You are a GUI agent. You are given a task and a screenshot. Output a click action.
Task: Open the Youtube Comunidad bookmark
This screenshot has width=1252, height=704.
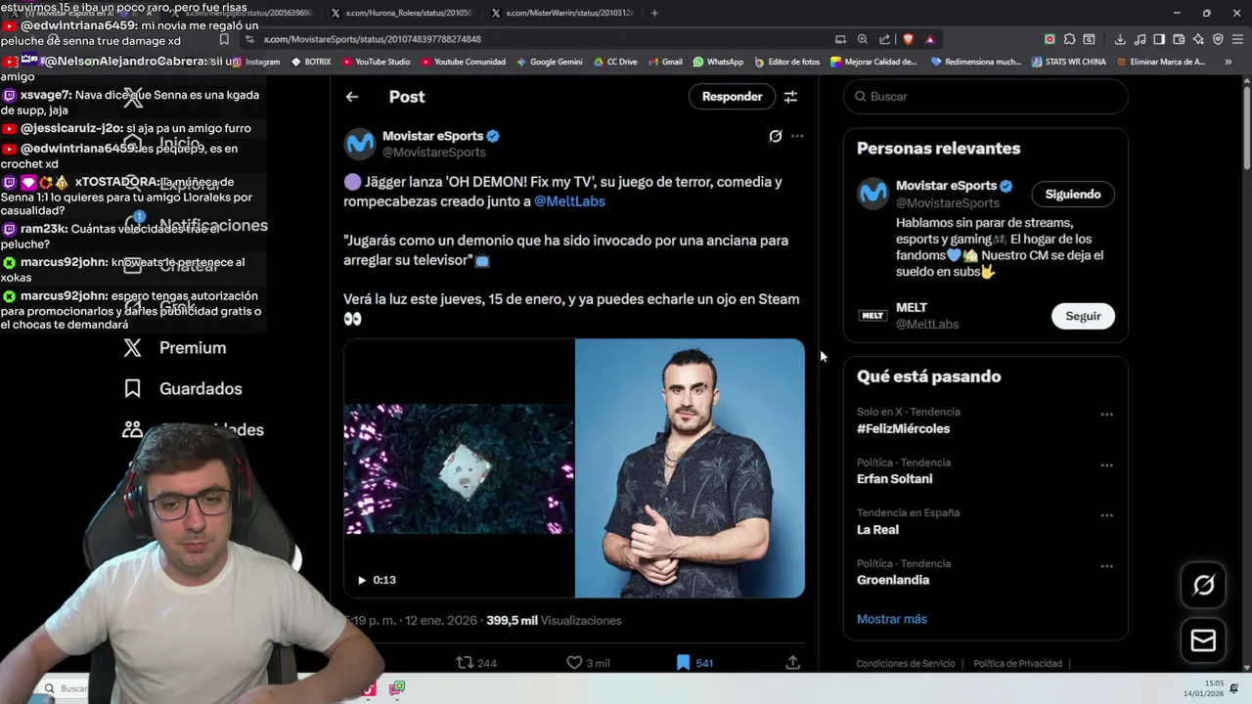pos(463,62)
